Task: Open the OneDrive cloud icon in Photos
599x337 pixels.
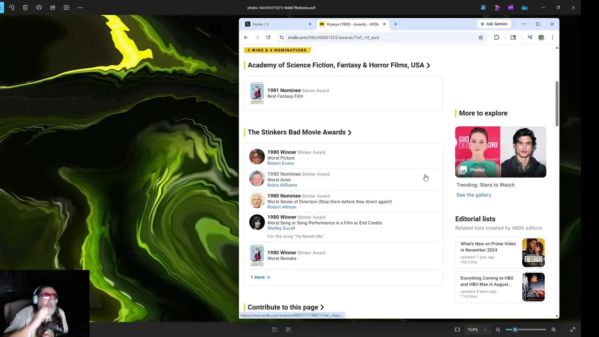Action: [x=525, y=7]
